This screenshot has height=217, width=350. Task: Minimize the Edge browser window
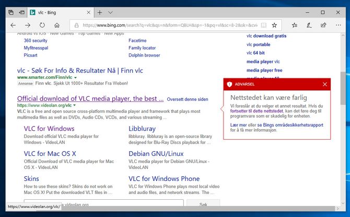pos(307,13)
